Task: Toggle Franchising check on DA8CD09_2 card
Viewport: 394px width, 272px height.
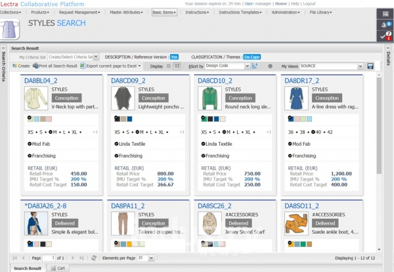Action: (117, 156)
